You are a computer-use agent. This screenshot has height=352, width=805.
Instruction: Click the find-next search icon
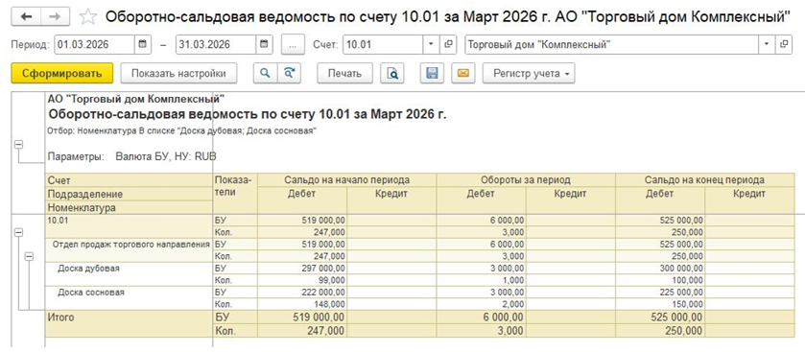[x=289, y=74]
